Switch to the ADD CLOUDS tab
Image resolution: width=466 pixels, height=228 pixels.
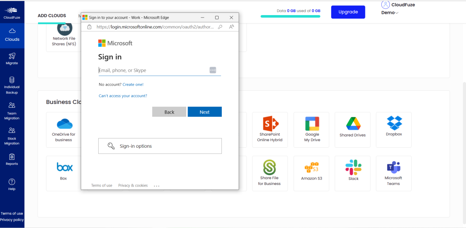point(52,16)
